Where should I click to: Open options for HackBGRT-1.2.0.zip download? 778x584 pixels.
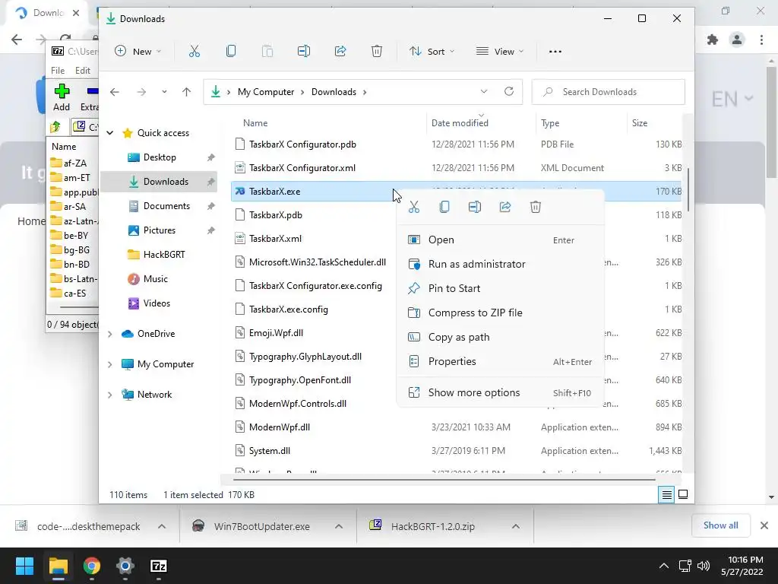(516, 526)
